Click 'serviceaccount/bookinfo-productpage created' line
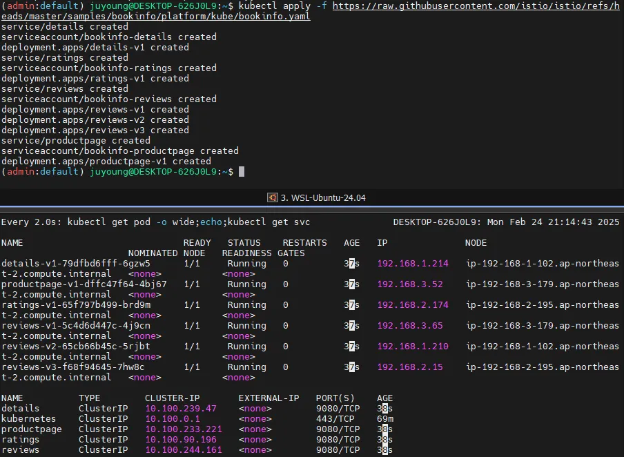Image resolution: width=624 pixels, height=457 pixels. [120, 151]
